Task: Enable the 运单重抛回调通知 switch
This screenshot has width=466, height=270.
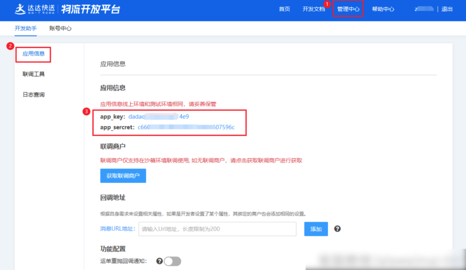Action: [x=173, y=261]
